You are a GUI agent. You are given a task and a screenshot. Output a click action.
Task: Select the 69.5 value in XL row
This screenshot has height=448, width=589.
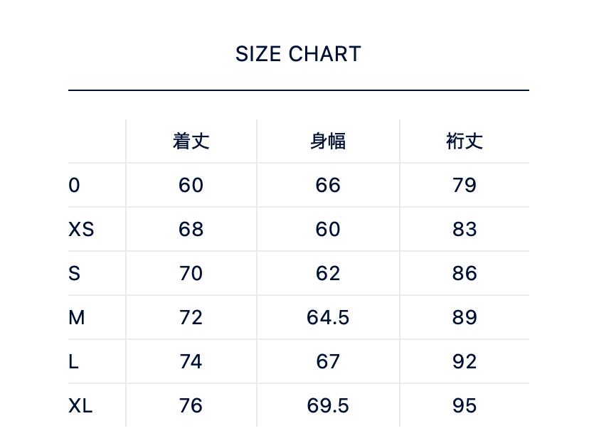[x=328, y=406]
